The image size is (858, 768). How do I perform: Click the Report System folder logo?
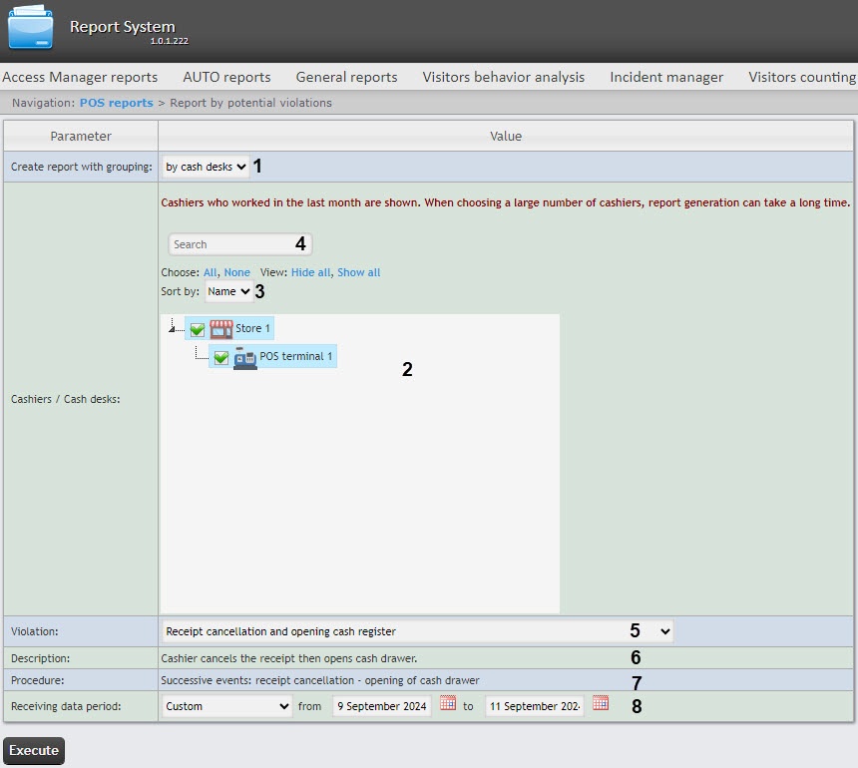[30, 29]
